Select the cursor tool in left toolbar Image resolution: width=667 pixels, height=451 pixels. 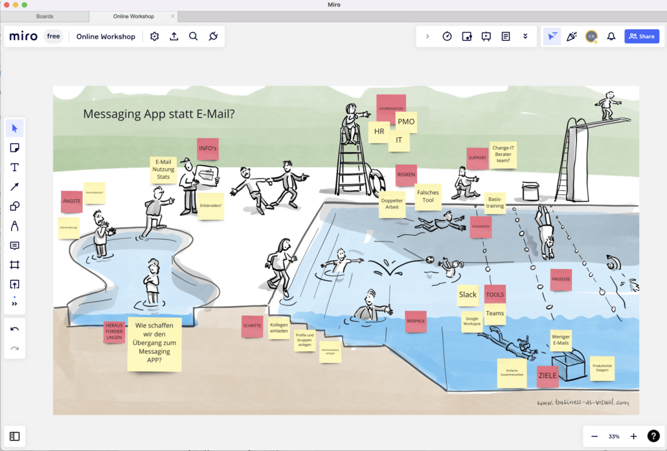coord(15,128)
